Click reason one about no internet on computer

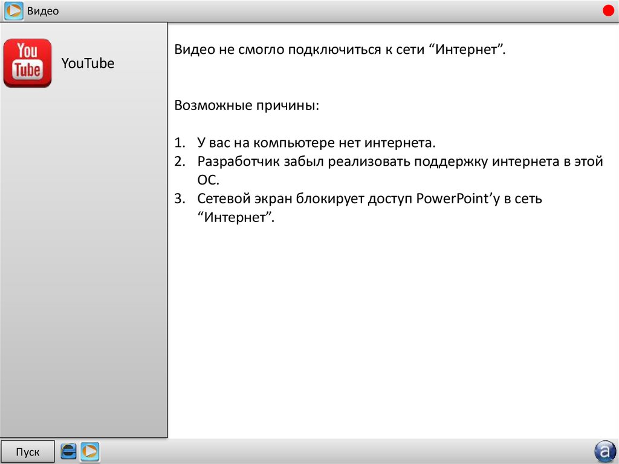[x=316, y=143]
